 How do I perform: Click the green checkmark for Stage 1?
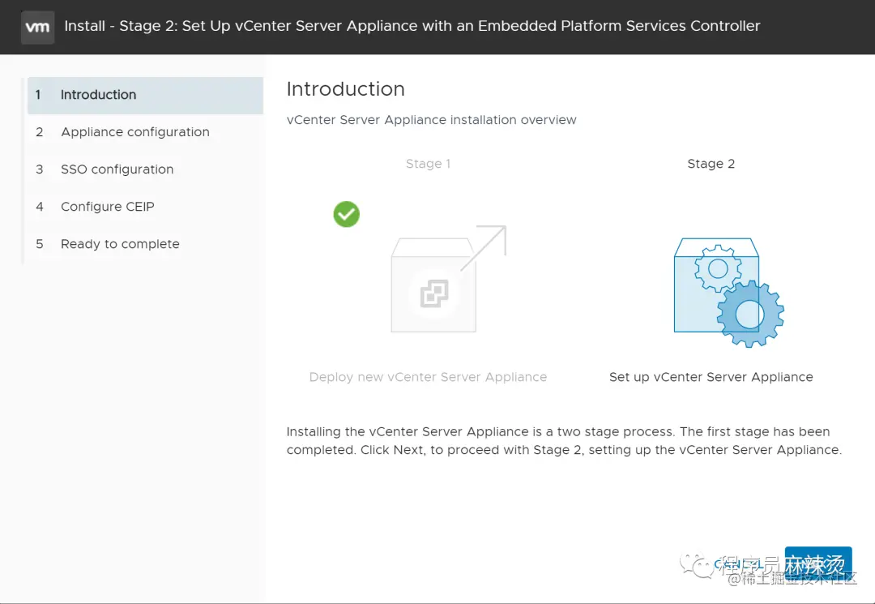click(x=347, y=214)
